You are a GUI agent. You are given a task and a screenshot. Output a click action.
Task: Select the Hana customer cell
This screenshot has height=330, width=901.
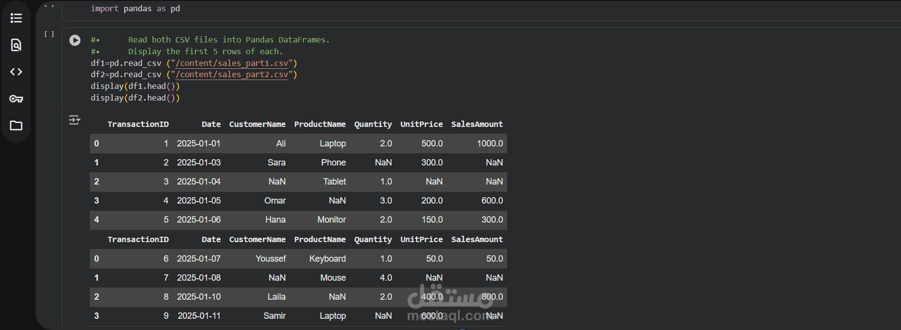tap(275, 220)
